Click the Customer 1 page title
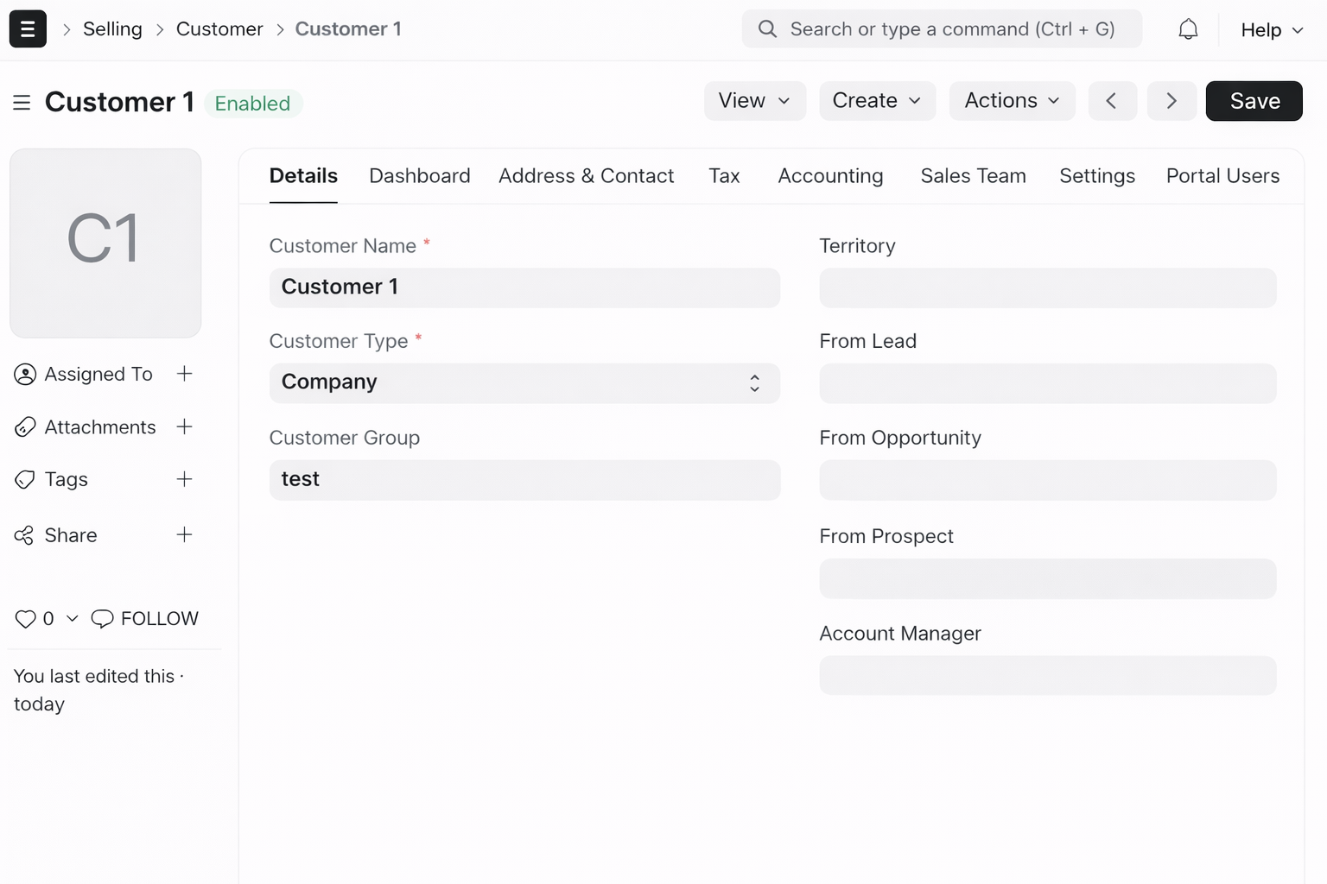 pos(119,102)
